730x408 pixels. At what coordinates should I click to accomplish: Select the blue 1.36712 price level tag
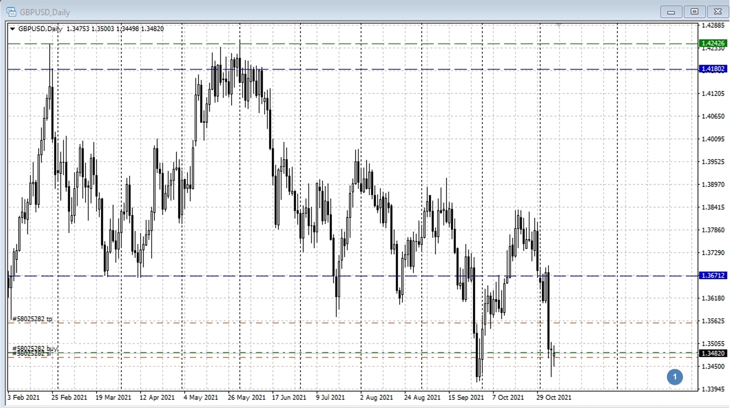pyautogui.click(x=713, y=275)
